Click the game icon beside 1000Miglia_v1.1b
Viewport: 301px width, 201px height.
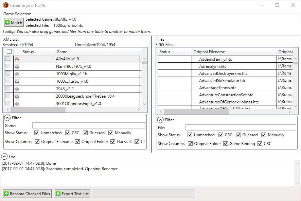click(x=17, y=74)
